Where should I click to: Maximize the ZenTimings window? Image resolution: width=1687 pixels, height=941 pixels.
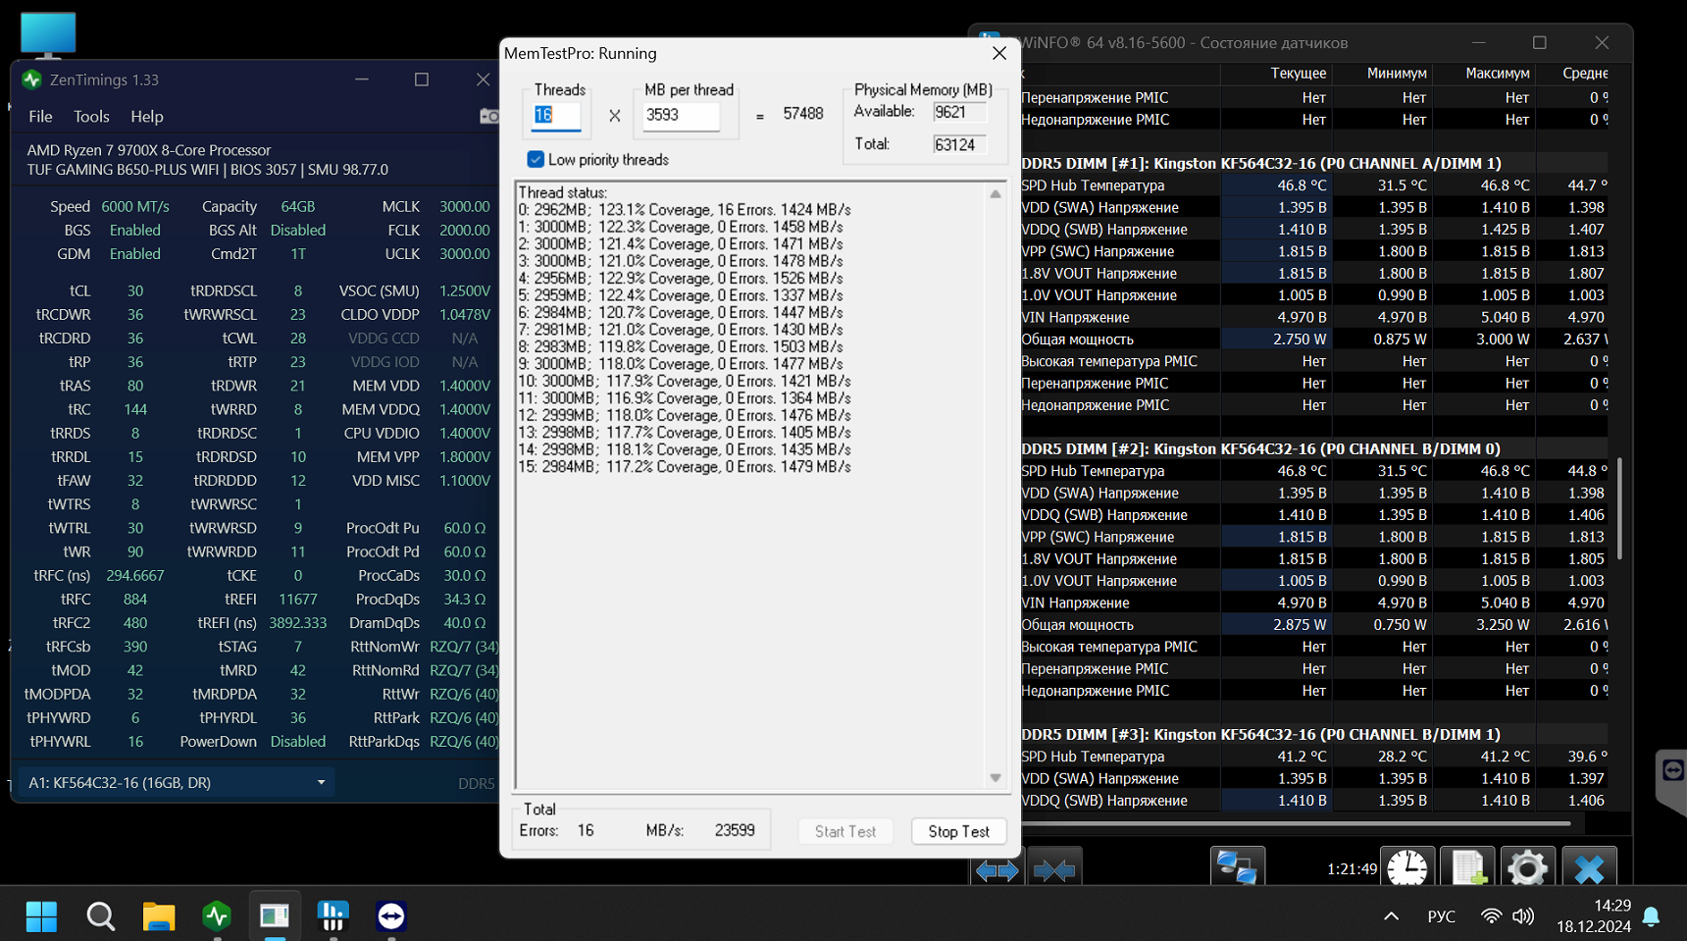pyautogui.click(x=422, y=79)
